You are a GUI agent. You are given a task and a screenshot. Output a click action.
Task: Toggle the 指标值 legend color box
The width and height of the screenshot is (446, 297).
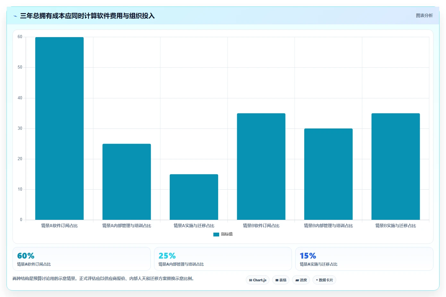pos(216,235)
